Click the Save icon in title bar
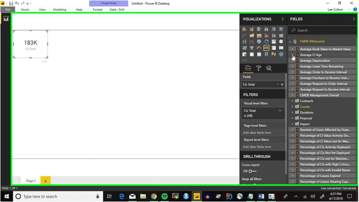359x202 pixels. point(11,4)
